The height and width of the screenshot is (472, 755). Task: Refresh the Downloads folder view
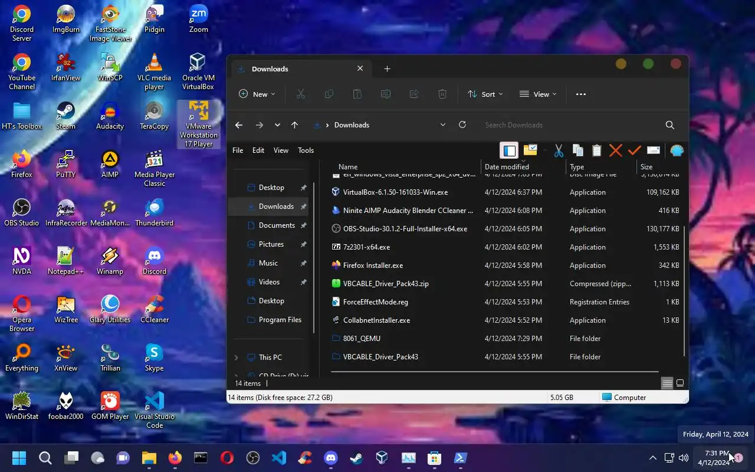[x=462, y=124]
